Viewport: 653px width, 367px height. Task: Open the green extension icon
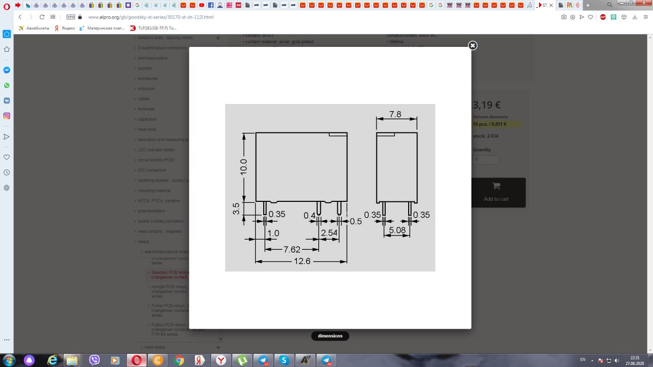pyautogui.click(x=614, y=17)
